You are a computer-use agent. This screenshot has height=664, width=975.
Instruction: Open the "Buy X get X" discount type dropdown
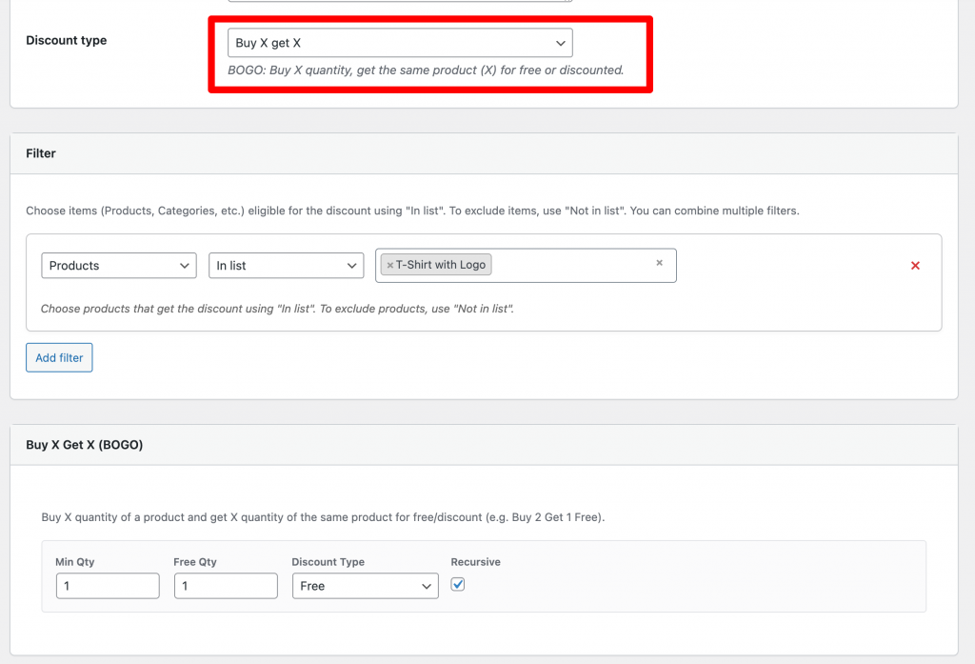(400, 43)
